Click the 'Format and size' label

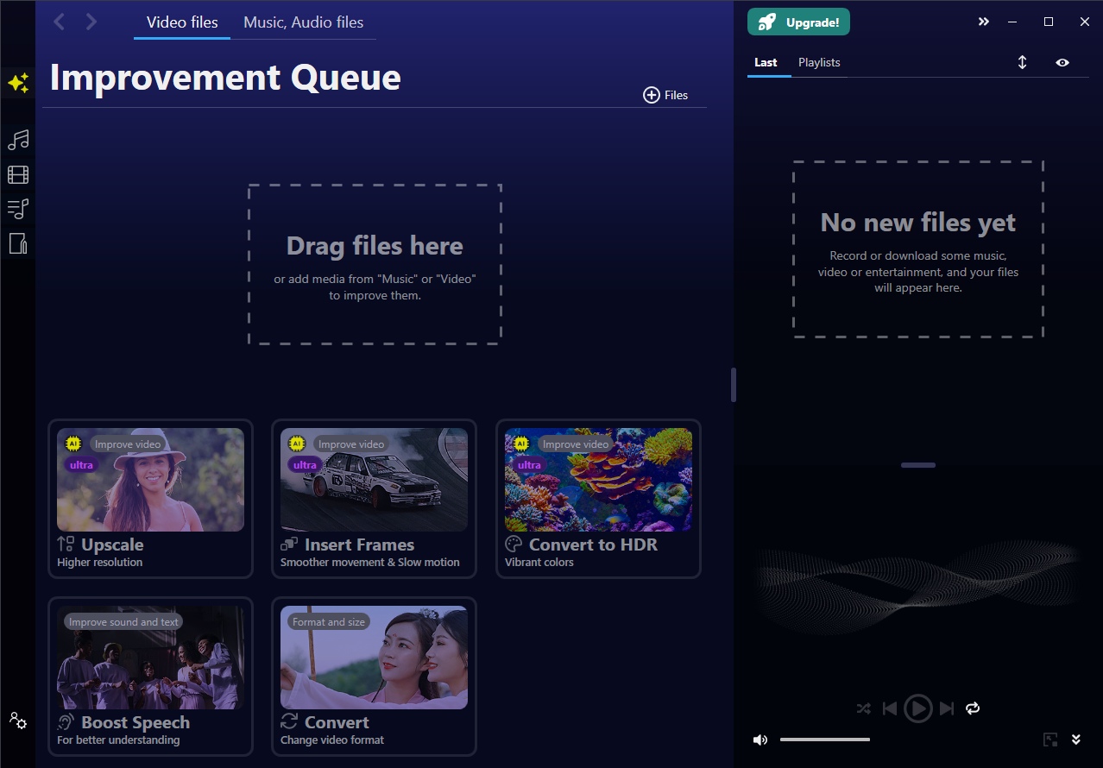(329, 622)
